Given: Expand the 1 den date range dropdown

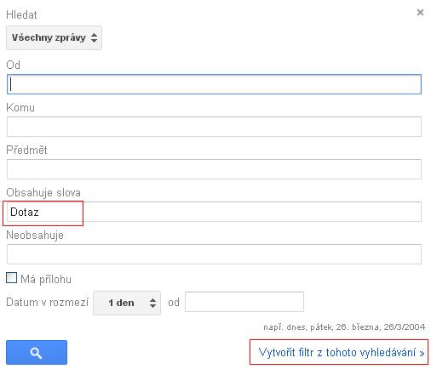Looking at the screenshot, I should tap(127, 303).
